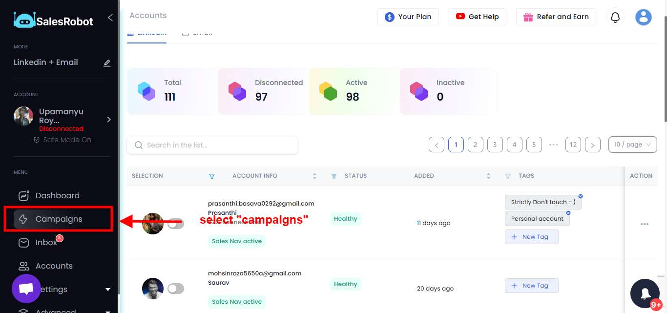Open the Dashboard menu item

click(x=59, y=196)
